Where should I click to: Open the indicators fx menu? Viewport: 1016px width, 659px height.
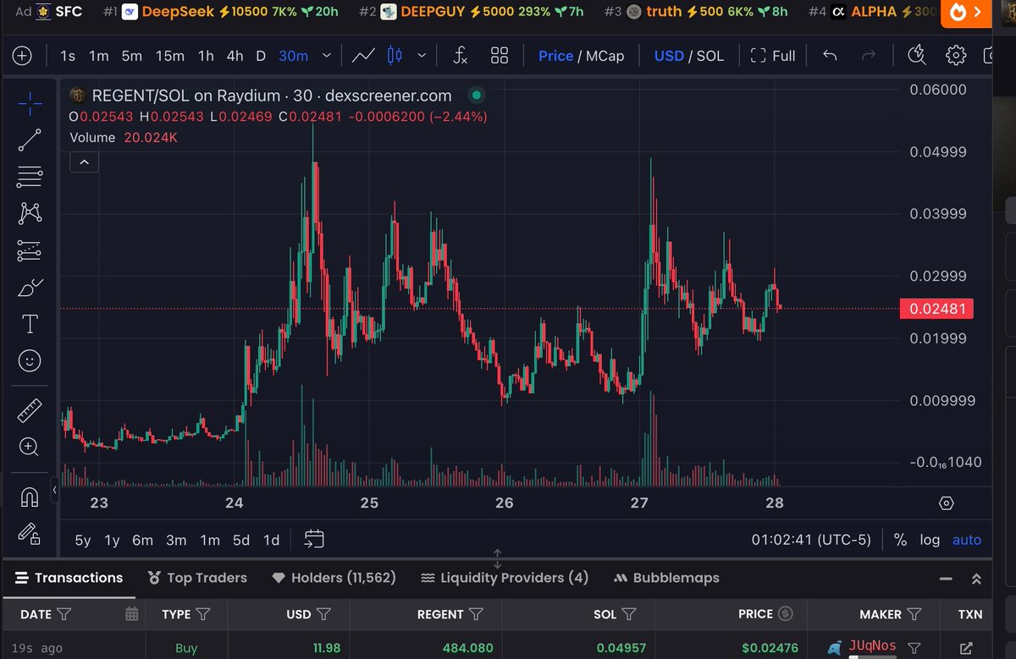click(460, 56)
